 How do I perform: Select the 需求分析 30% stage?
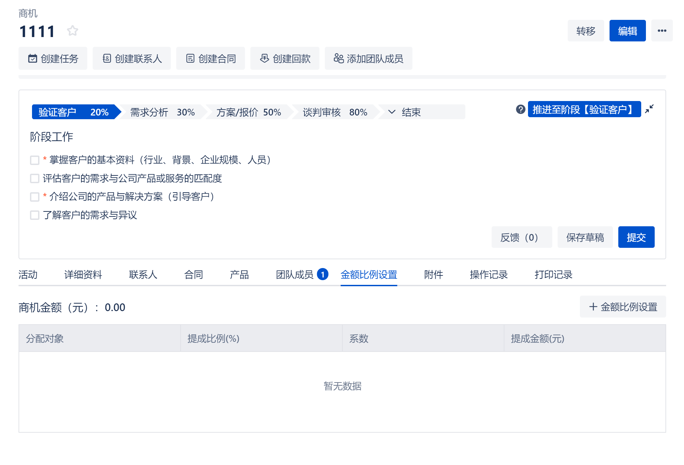[162, 112]
